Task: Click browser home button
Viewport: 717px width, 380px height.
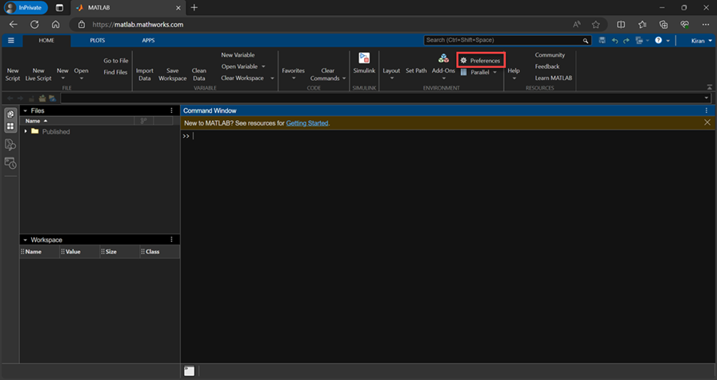Action: point(56,24)
